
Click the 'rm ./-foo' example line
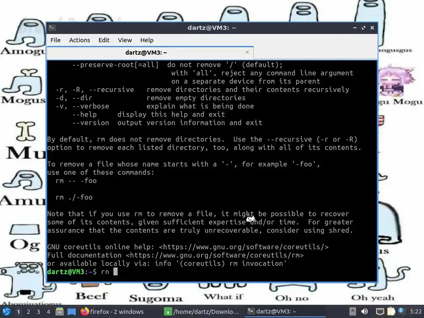tap(74, 197)
